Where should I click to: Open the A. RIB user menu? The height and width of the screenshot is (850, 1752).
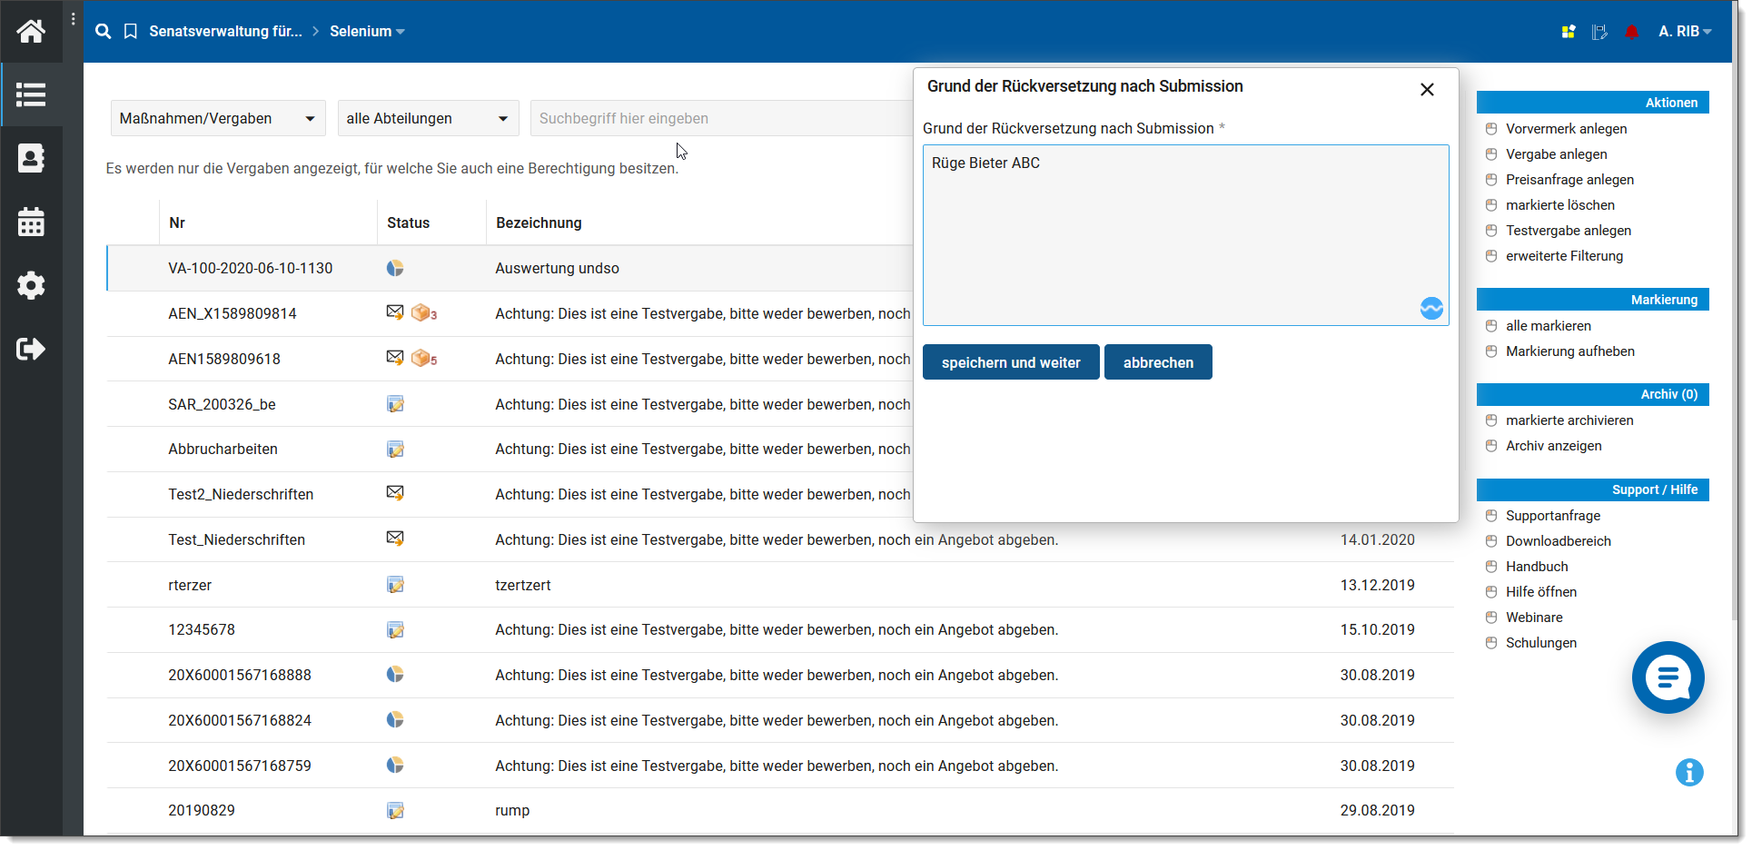tap(1685, 32)
